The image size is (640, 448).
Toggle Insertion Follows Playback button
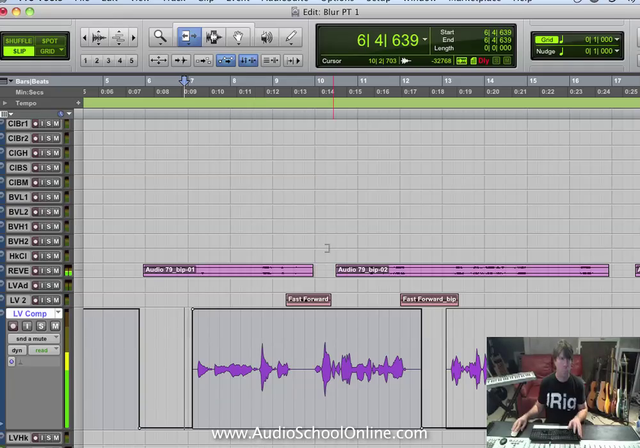coord(293,60)
